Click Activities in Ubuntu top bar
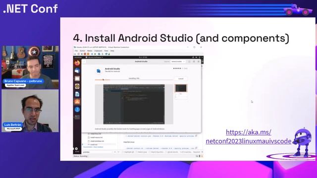 click(x=78, y=57)
